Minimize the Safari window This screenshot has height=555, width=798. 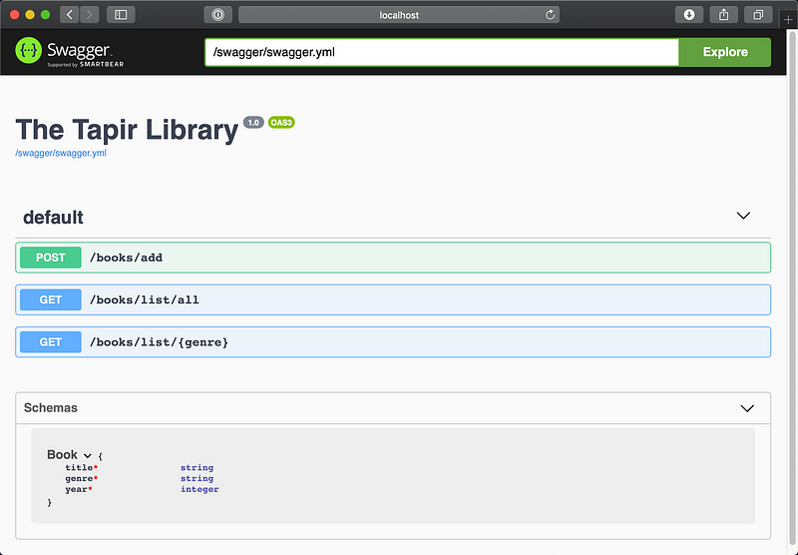(30, 15)
